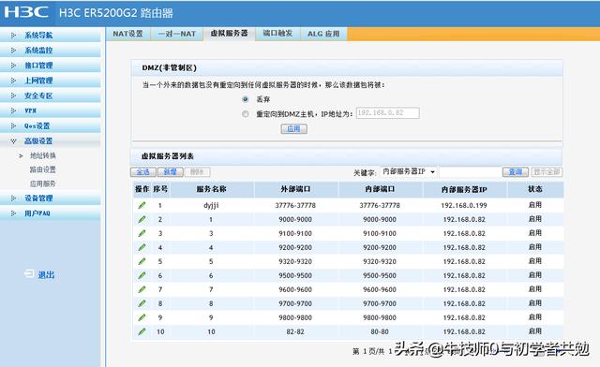Click the 退出 logout link
Viewport: 600px width, 367px height.
[46, 274]
